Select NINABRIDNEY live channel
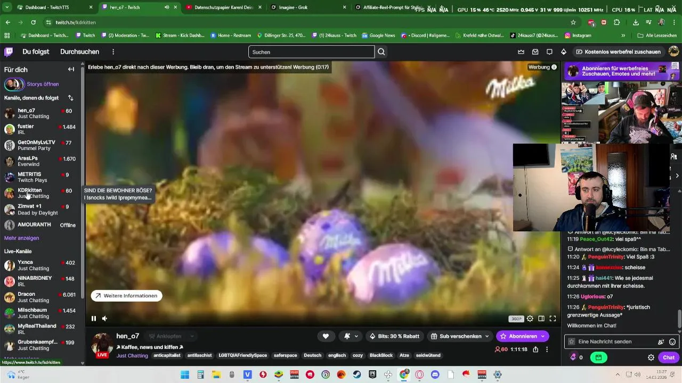 click(40, 281)
